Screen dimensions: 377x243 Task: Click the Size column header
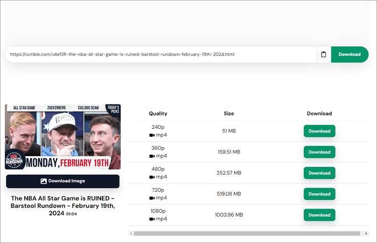coord(229,114)
